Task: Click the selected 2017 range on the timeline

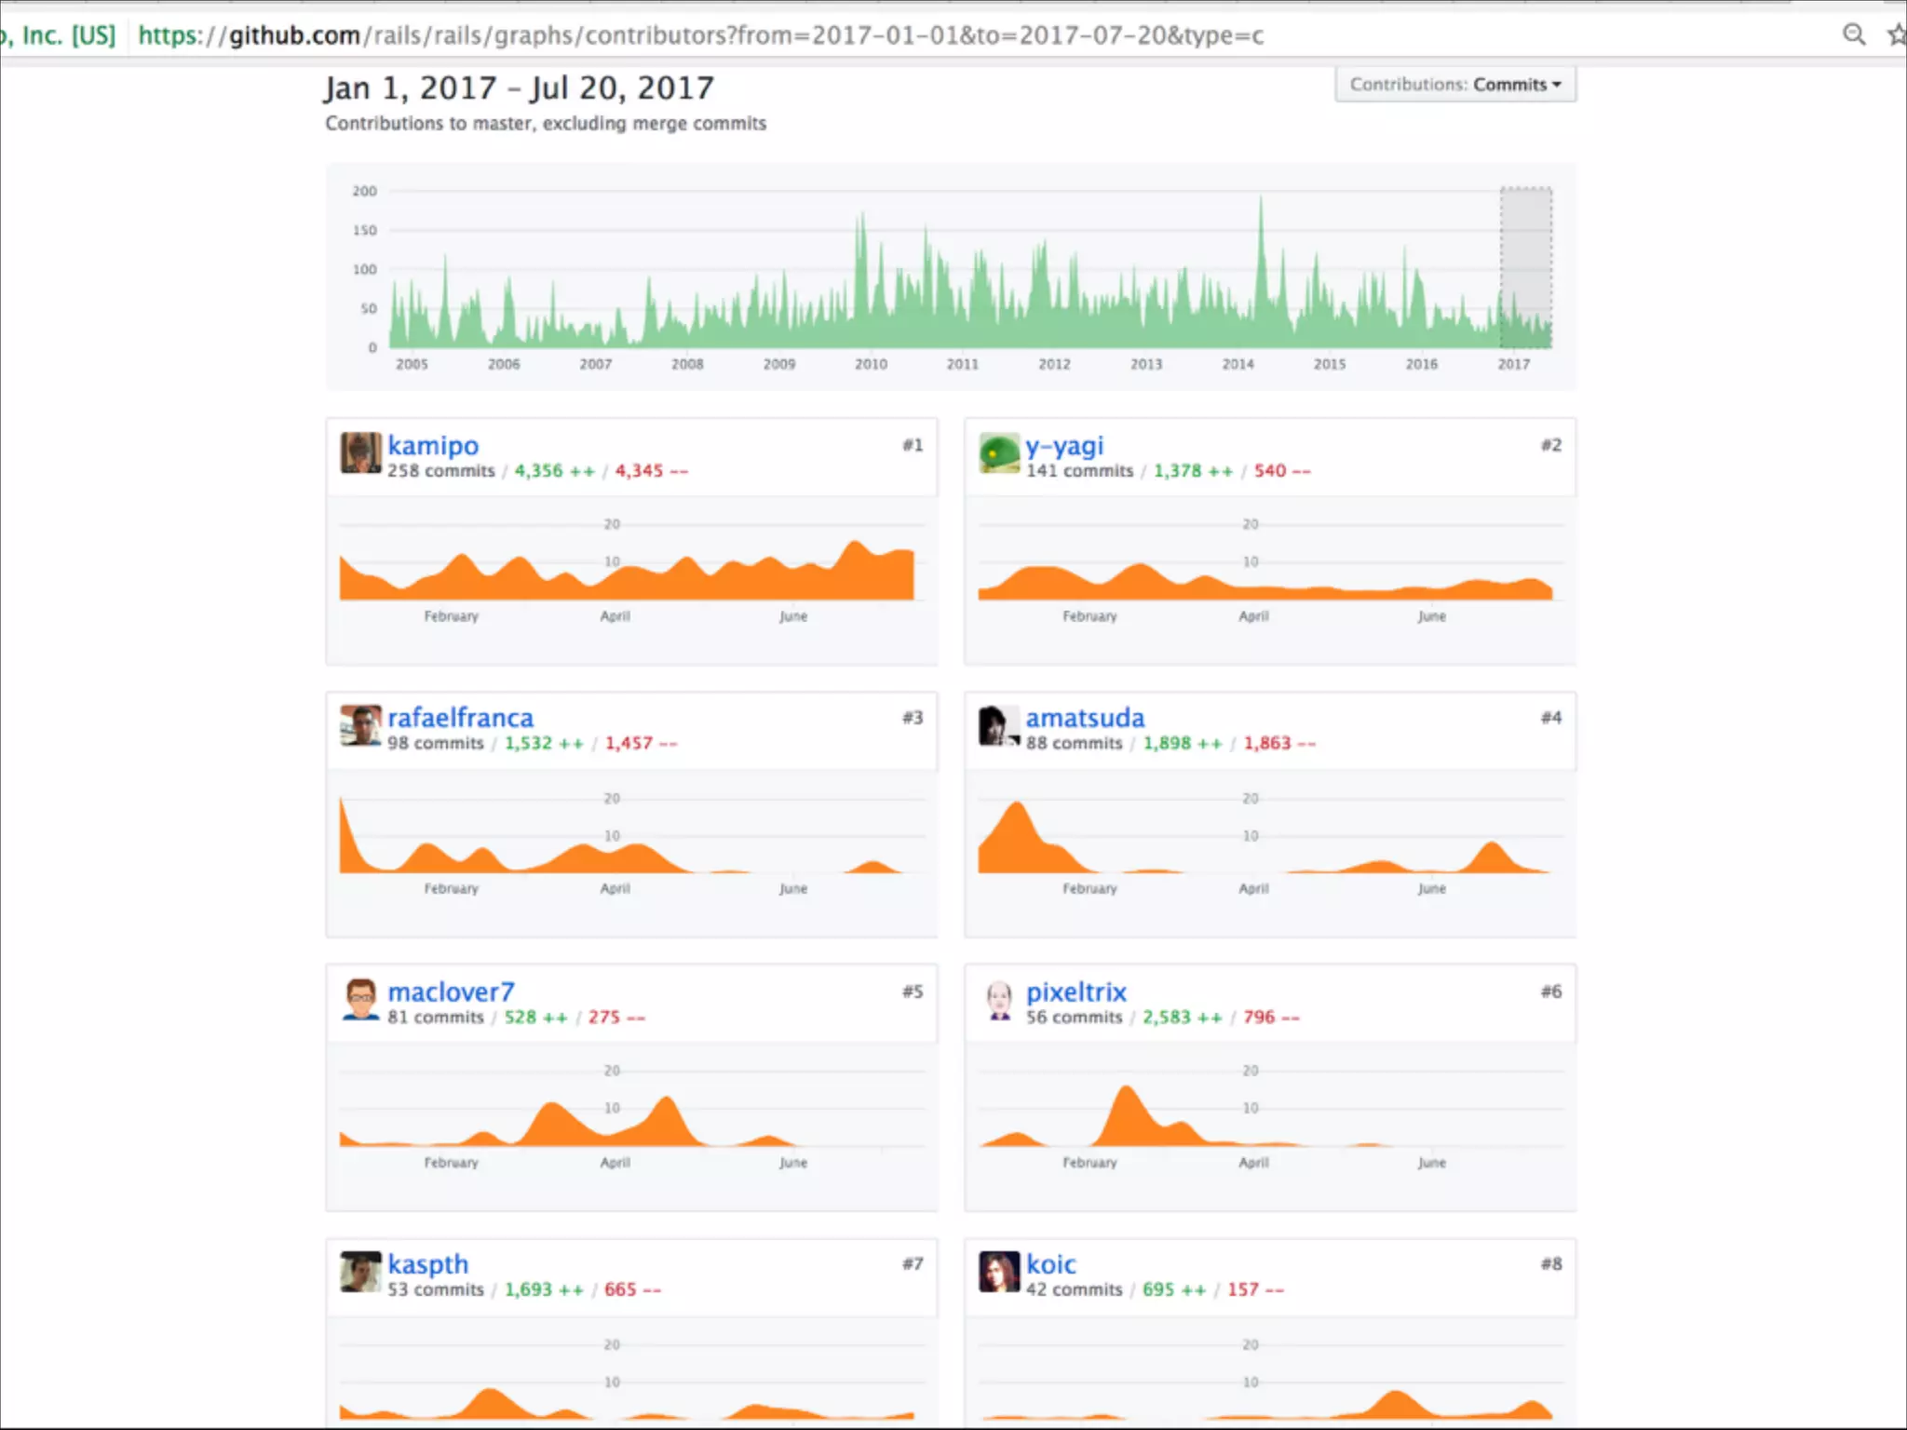Action: (x=1525, y=268)
